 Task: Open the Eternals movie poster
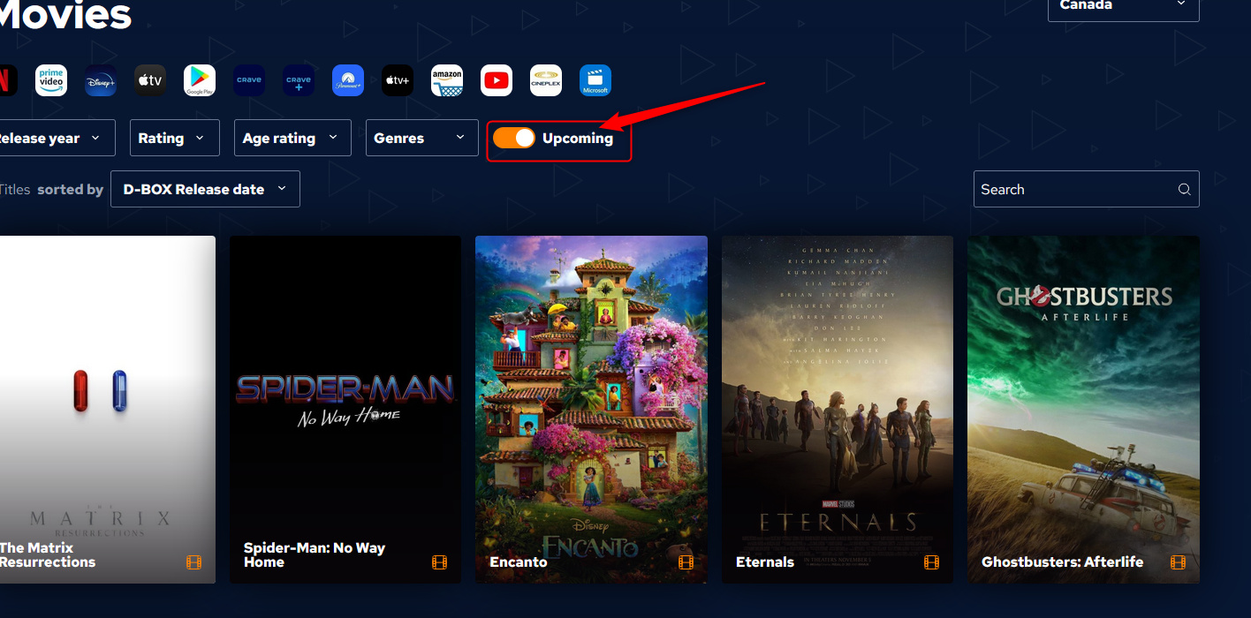click(x=838, y=410)
